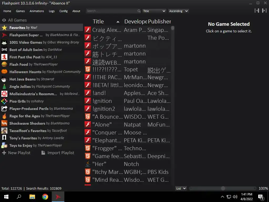The height and width of the screenshot is (202, 269).
Task: Toggle the left sidebar with panel icon
Action: pyautogui.click(x=257, y=11)
